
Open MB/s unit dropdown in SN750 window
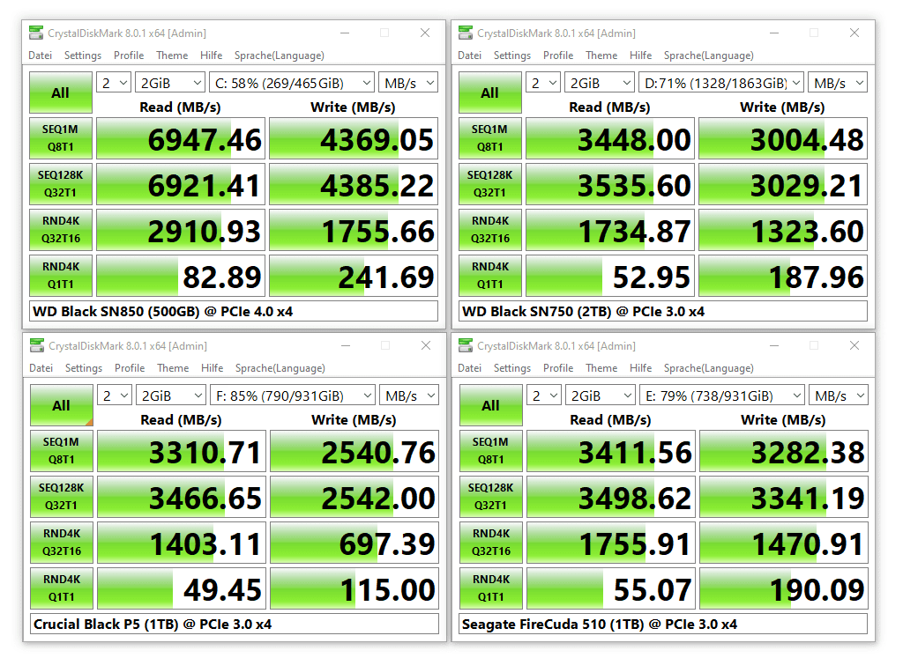coord(838,84)
